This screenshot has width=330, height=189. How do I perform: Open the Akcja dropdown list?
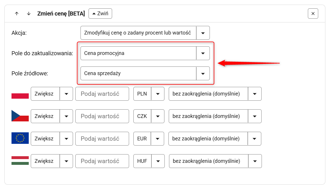tap(203, 33)
